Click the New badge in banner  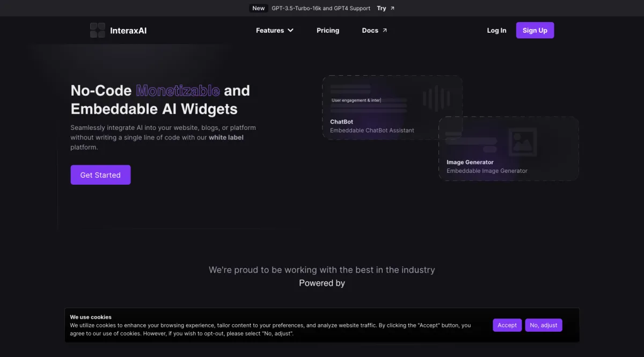point(259,8)
